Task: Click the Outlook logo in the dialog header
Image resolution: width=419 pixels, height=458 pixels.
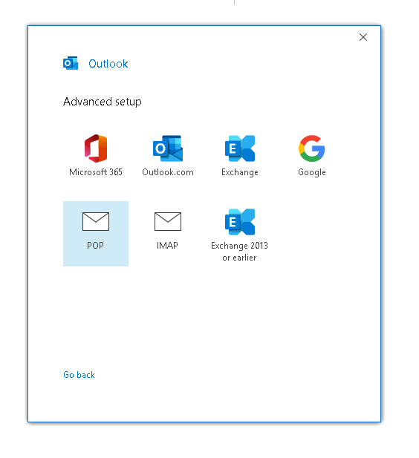Action: coord(71,63)
